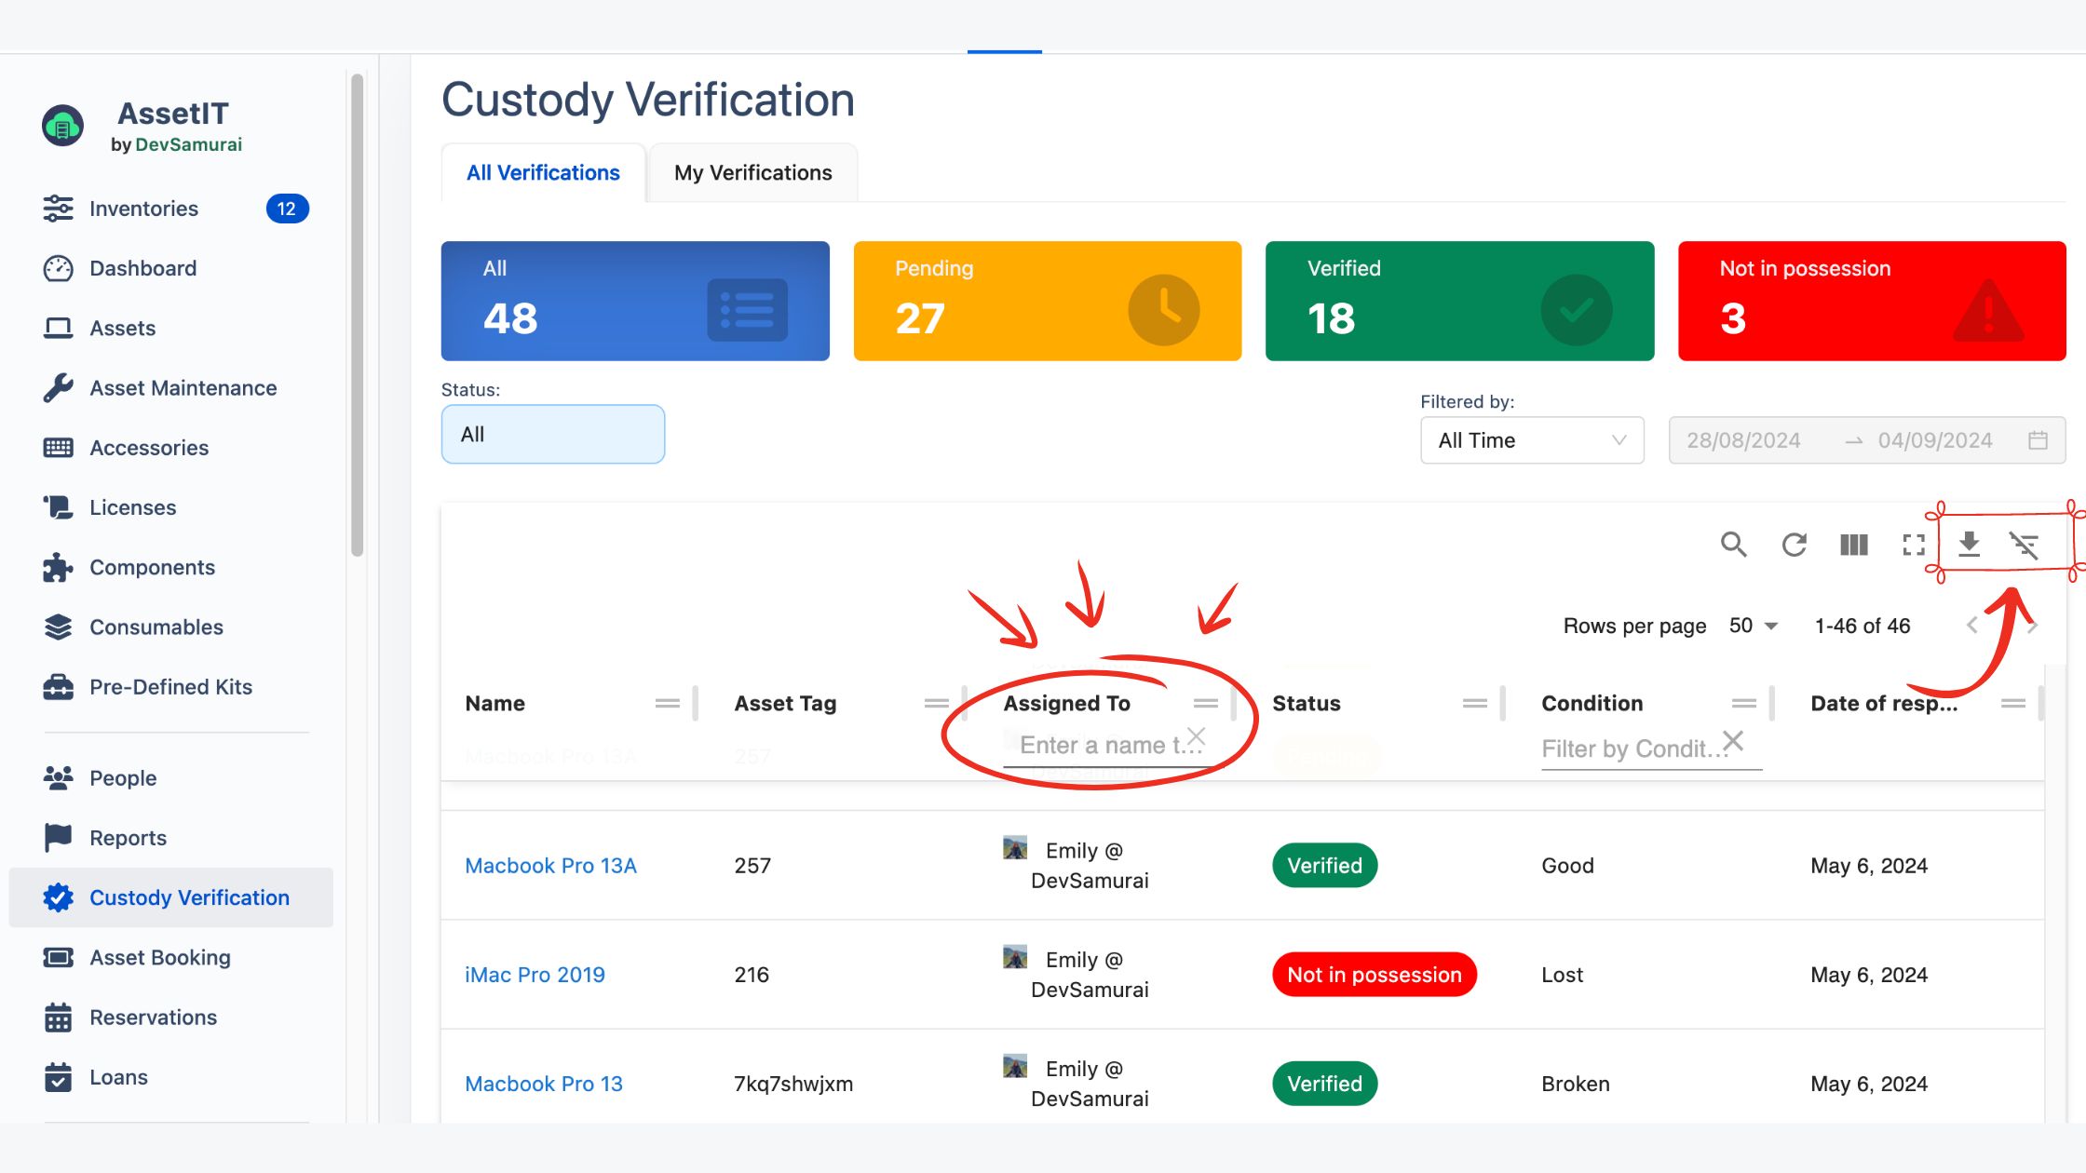Open column visibility settings
Image resolution: width=2086 pixels, height=1173 pixels.
(1853, 545)
